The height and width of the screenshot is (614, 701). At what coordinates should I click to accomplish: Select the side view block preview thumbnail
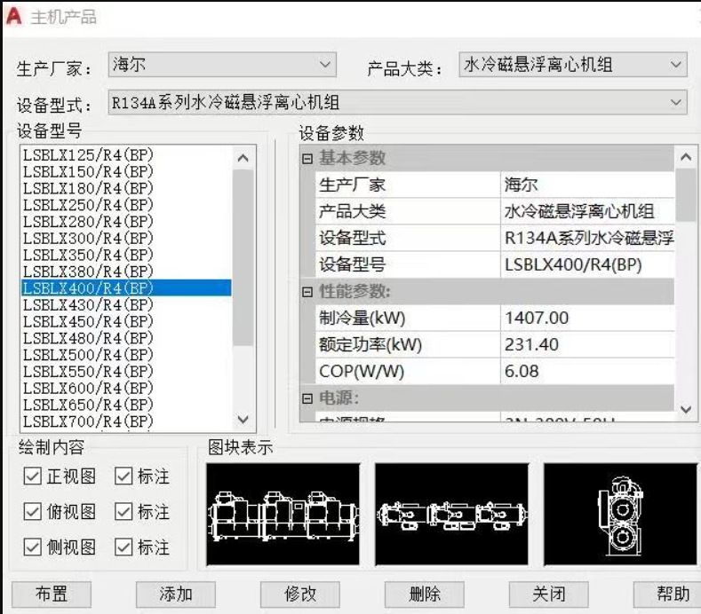pos(619,515)
